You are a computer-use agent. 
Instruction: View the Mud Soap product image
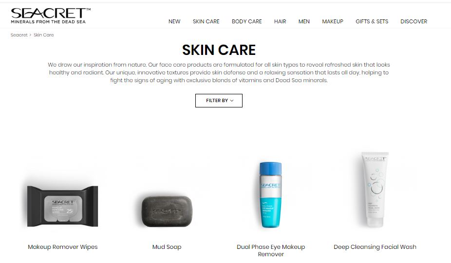pyautogui.click(x=167, y=211)
